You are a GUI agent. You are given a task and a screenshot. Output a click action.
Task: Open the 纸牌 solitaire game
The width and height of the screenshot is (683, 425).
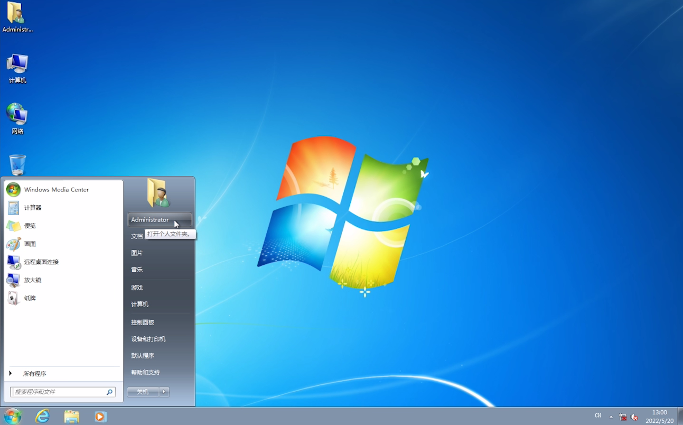pos(63,298)
